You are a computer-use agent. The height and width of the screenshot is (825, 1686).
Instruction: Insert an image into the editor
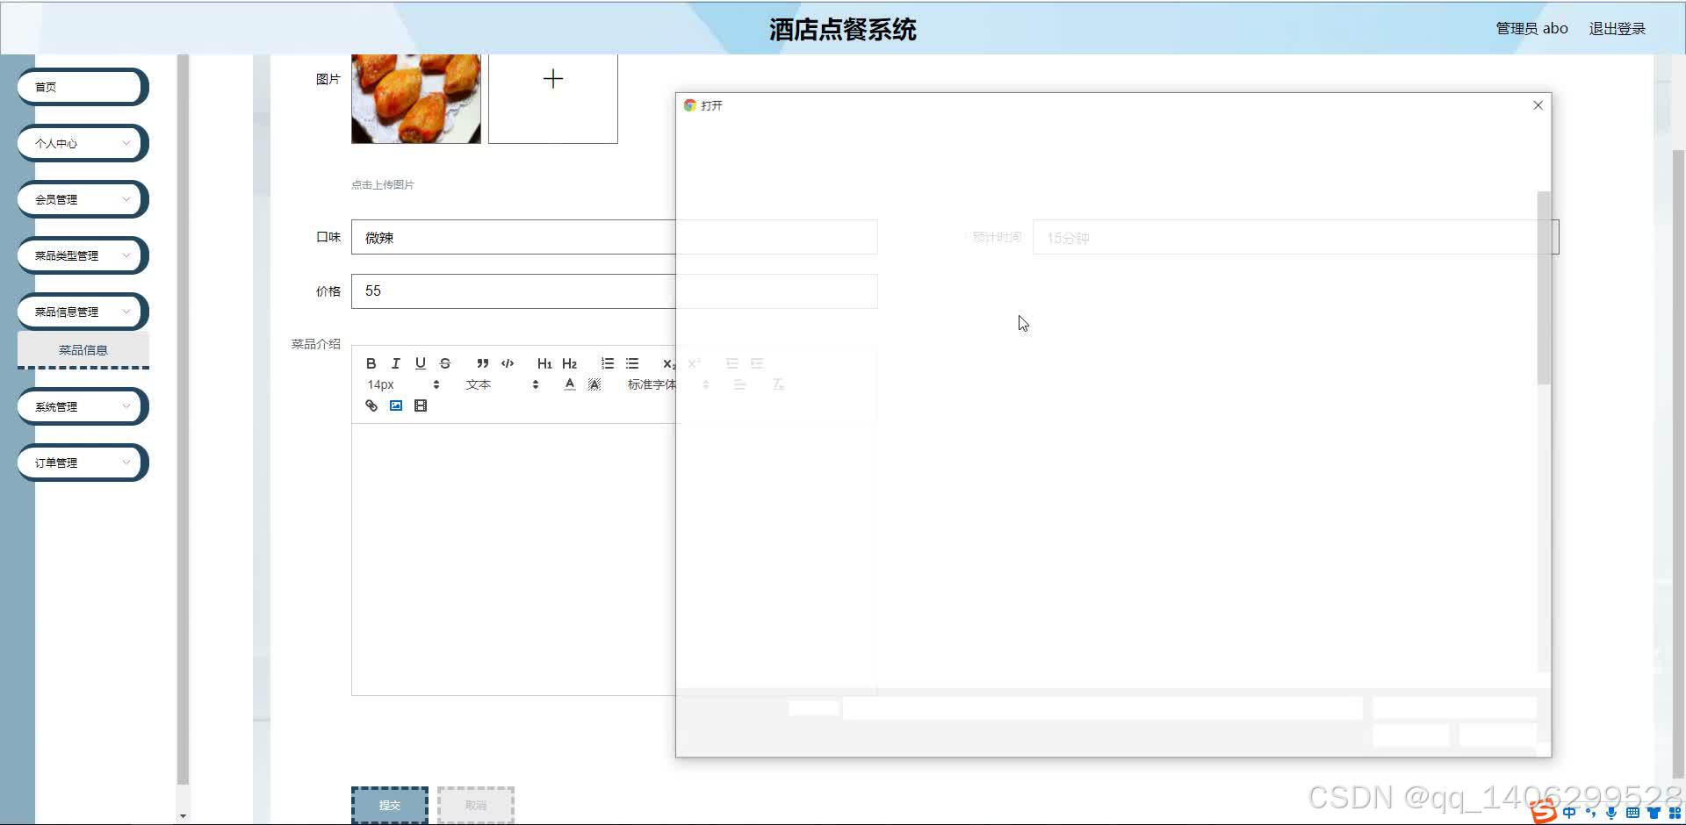coord(395,405)
